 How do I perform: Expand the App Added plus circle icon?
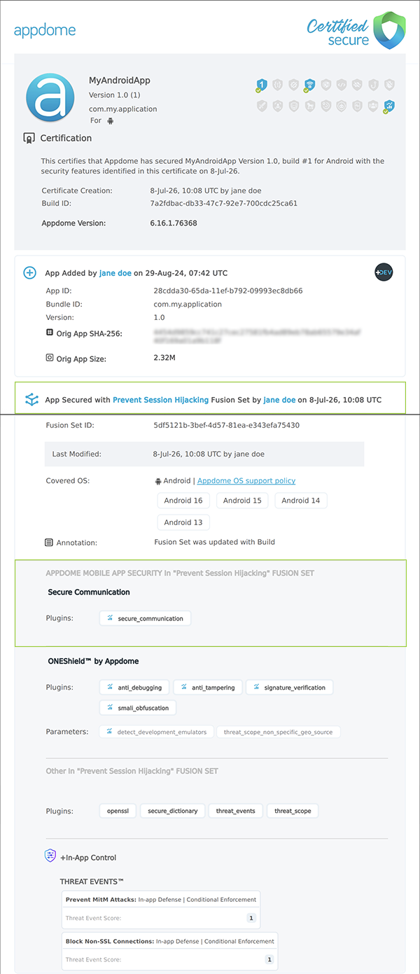point(30,273)
